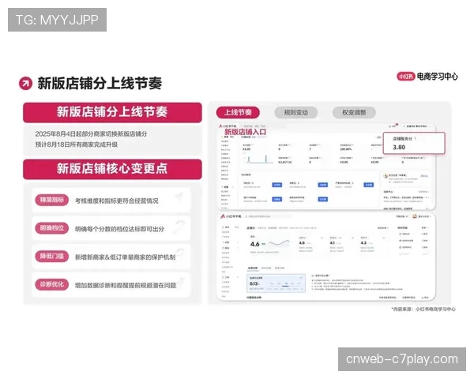Image resolution: width=474 pixels, height=379 pixels.
Task: Click the 精简指标 pill label
Action: [53, 201]
